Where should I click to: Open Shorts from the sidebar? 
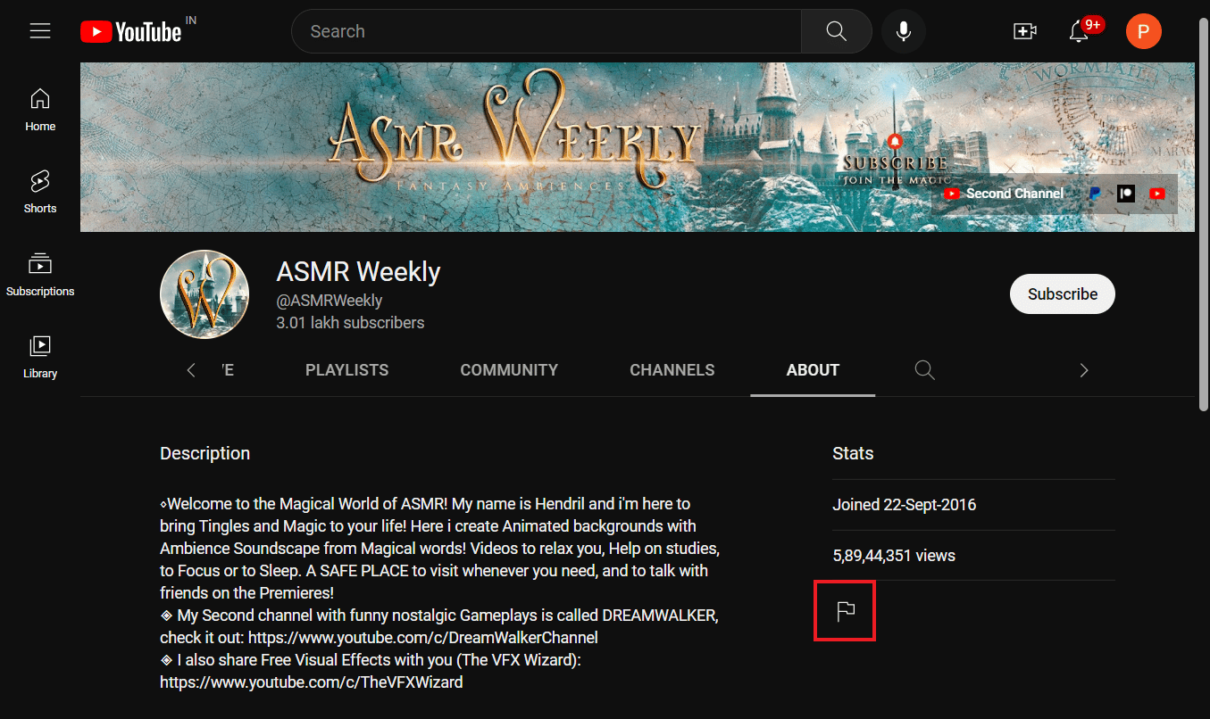pyautogui.click(x=40, y=192)
